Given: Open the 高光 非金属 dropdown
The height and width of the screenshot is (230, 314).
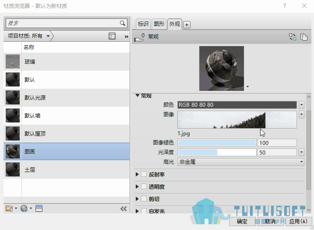Looking at the screenshot, I should tap(241, 162).
